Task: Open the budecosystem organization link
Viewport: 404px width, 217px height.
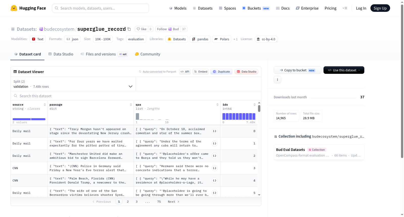Action: pyautogui.click(x=59, y=29)
